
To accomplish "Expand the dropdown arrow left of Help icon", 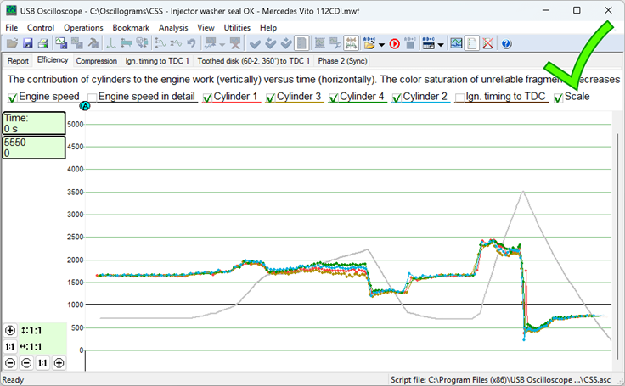I will tap(441, 44).
